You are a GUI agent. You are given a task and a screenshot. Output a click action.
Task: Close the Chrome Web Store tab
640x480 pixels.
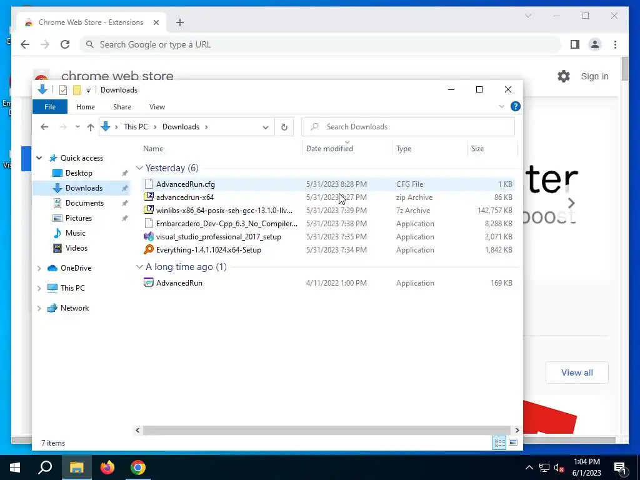(156, 22)
